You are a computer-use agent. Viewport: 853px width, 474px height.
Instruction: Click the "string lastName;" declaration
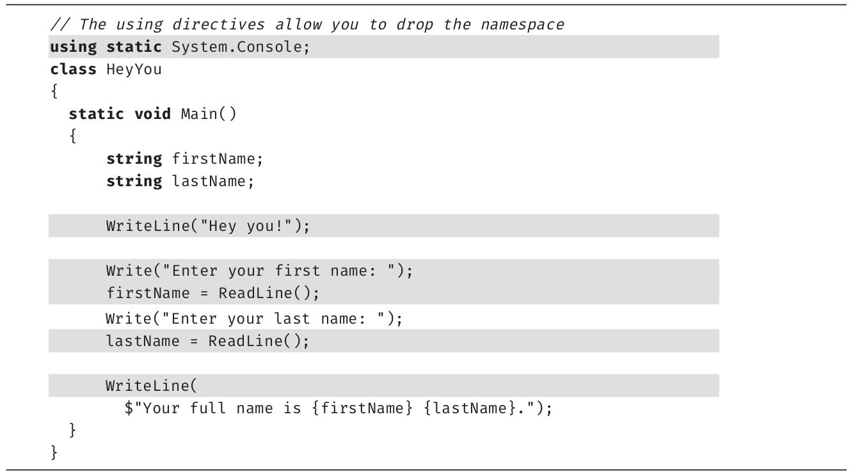pyautogui.click(x=180, y=182)
